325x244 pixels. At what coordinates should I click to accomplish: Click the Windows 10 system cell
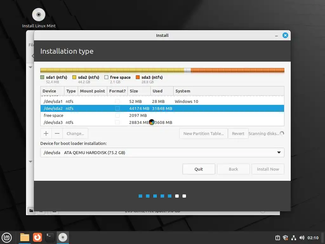(186, 101)
